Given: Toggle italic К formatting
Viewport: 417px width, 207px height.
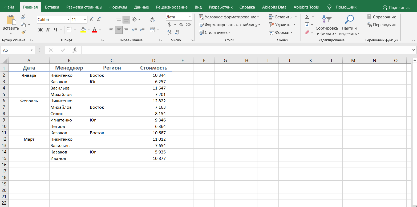Looking at the screenshot, I should point(48,30).
